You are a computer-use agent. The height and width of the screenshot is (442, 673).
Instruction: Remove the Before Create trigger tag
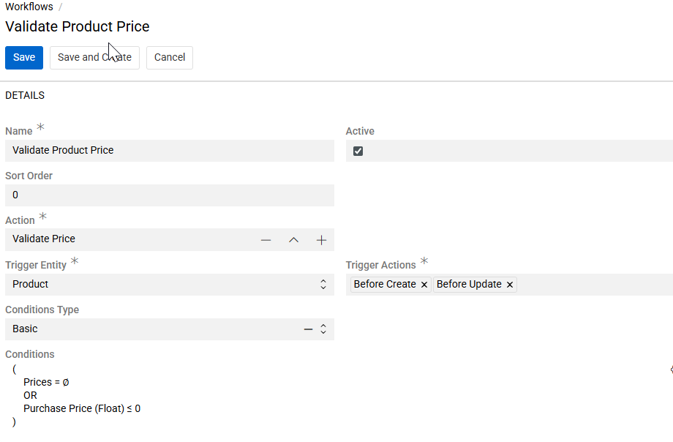click(424, 285)
